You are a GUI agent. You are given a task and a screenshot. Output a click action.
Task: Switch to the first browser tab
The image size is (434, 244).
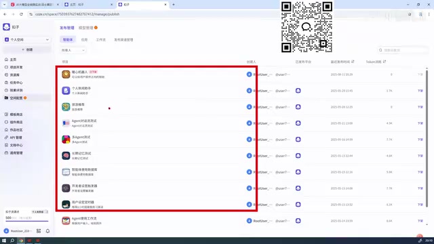pos(34,5)
